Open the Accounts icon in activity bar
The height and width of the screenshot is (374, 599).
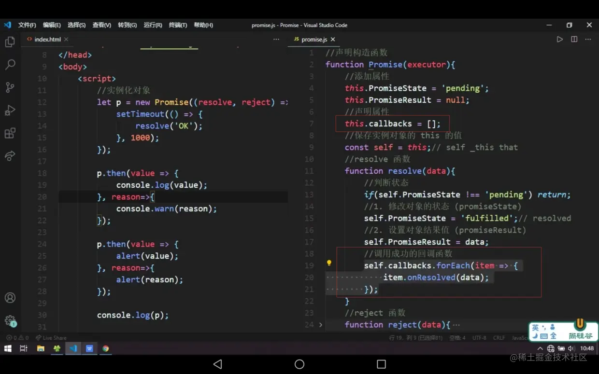10,298
